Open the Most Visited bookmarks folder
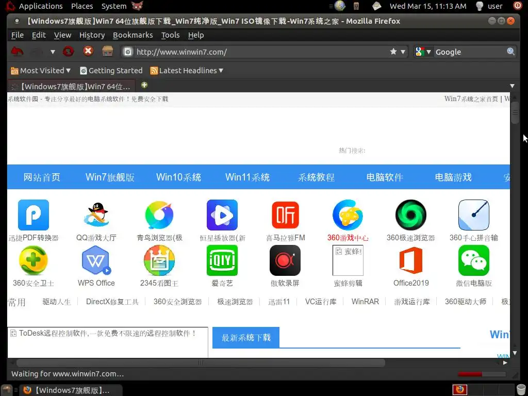The image size is (528, 396). tap(40, 71)
